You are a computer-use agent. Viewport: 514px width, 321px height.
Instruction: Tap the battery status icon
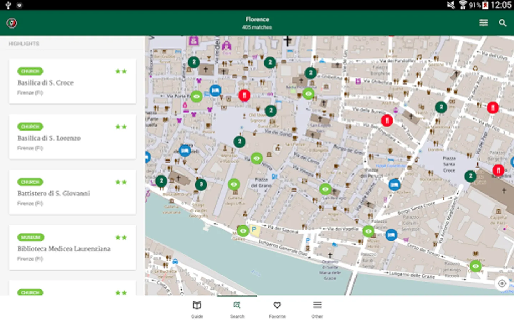pyautogui.click(x=485, y=5)
